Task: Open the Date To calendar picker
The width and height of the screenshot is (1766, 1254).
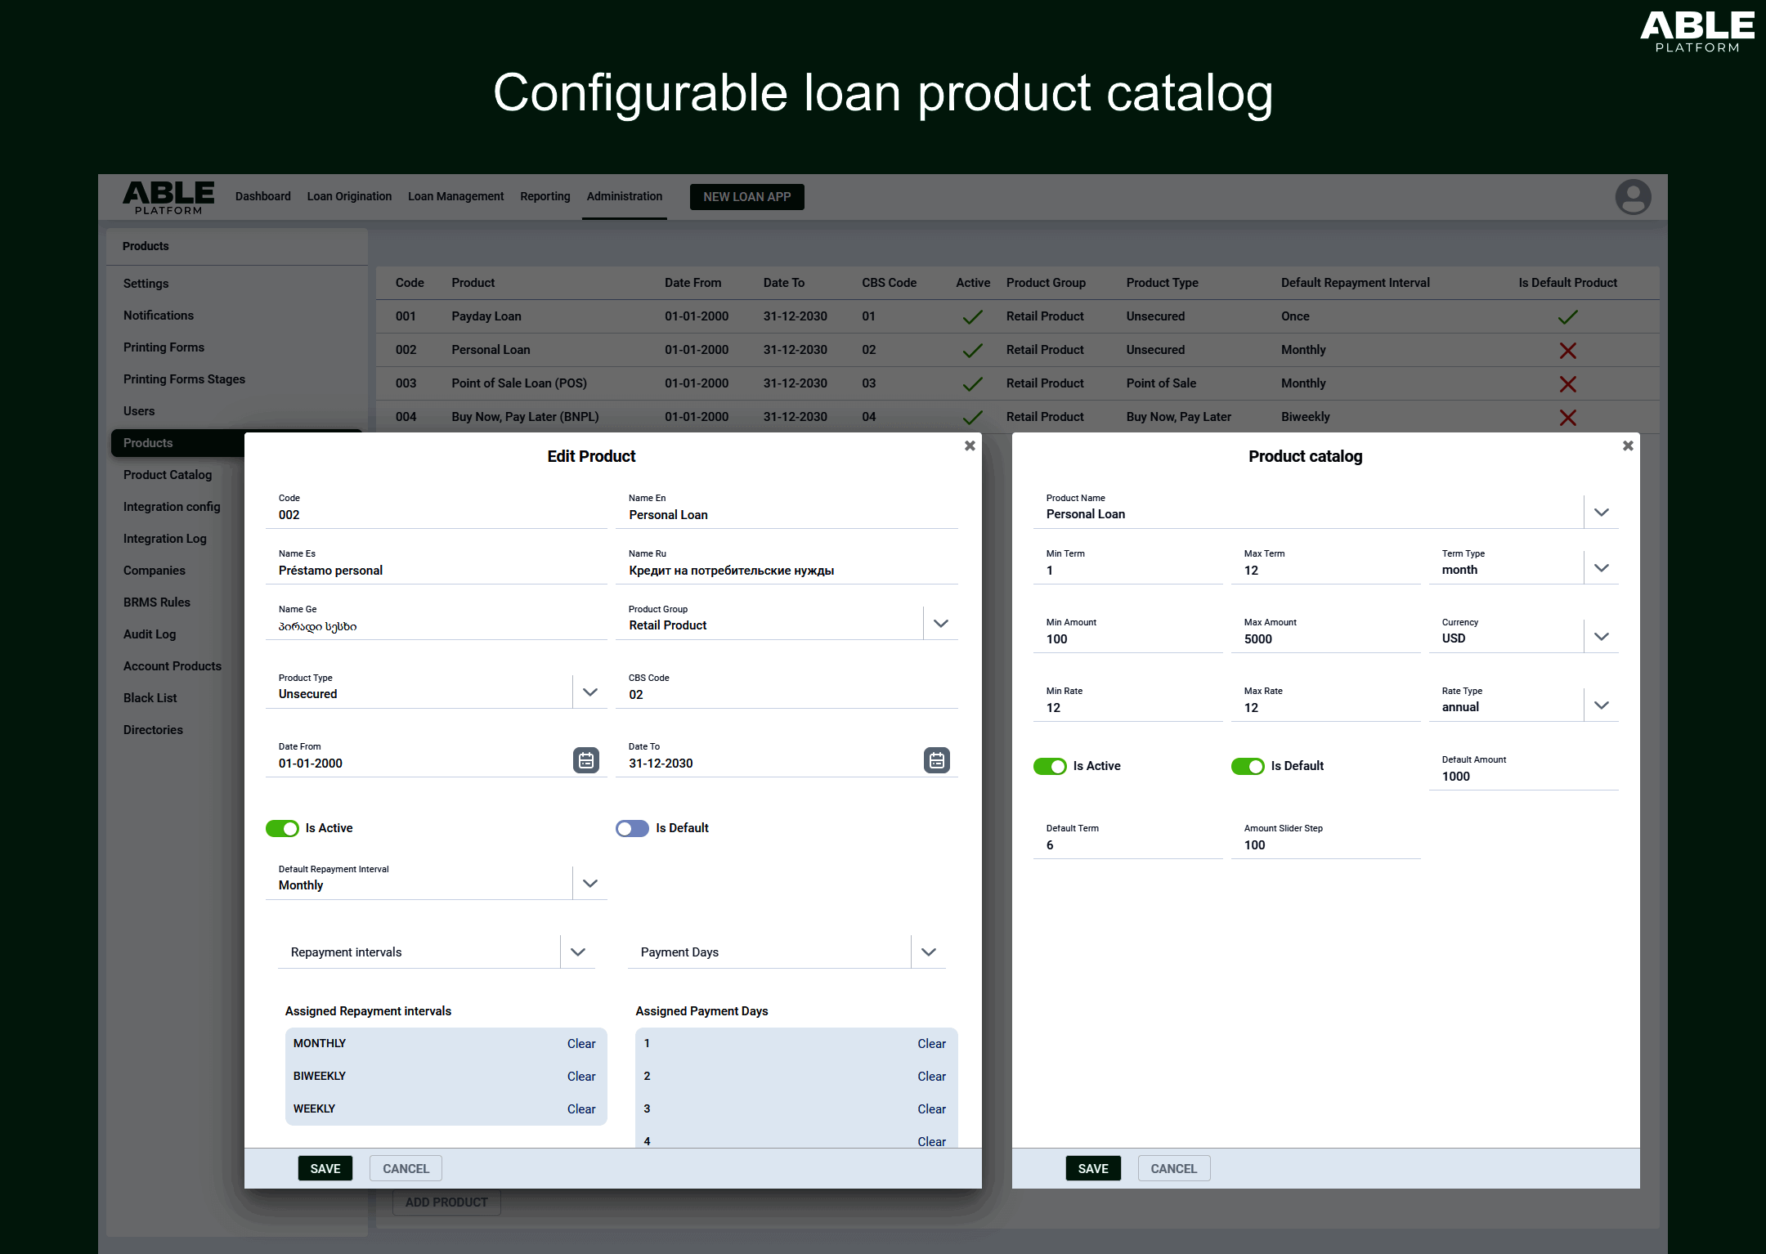Action: [937, 760]
